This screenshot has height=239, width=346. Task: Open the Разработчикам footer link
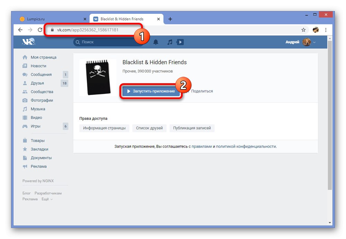(x=48, y=193)
